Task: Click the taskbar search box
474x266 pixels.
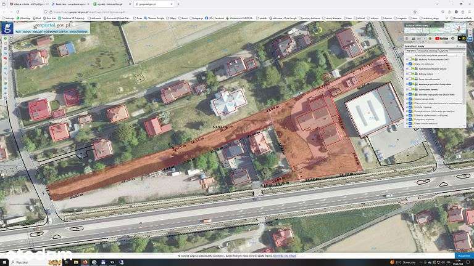Action: (35, 262)
